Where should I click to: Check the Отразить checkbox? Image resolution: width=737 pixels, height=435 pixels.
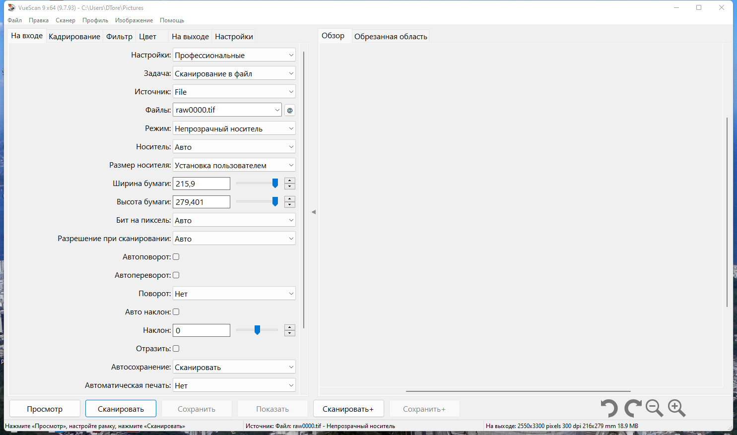(176, 349)
